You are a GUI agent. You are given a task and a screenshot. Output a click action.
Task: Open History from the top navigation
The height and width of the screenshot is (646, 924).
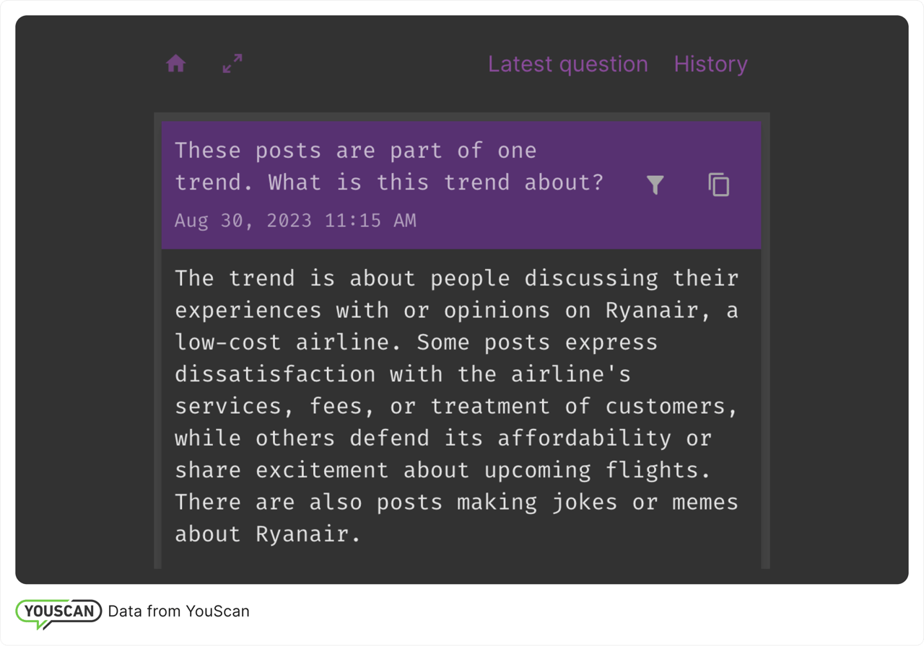[710, 63]
